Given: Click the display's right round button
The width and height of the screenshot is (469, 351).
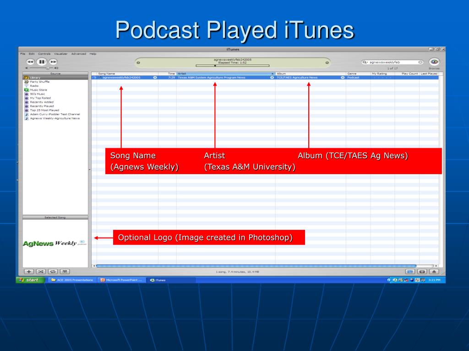Looking at the screenshot, I should [327, 63].
